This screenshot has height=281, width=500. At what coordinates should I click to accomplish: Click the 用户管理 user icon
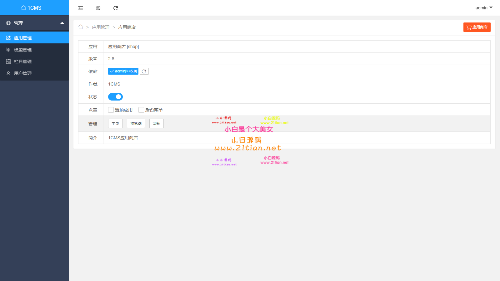(8, 73)
